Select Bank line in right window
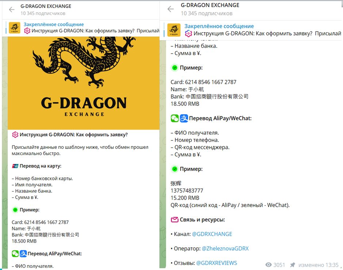343x270 pixels. click(209, 96)
